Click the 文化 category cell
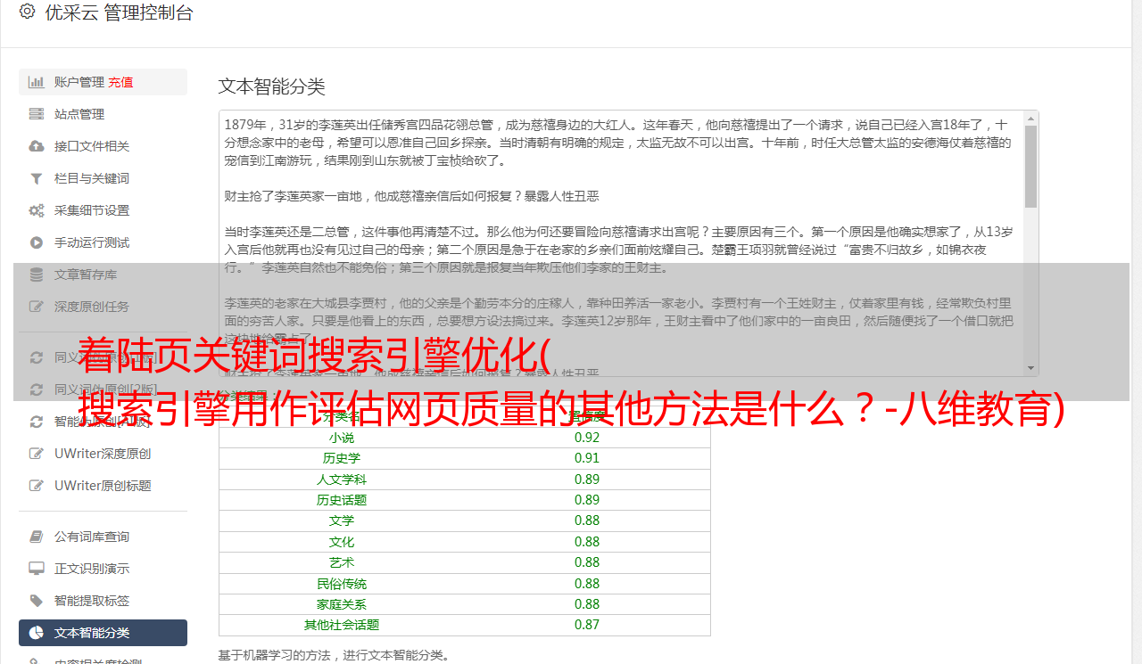 [342, 542]
